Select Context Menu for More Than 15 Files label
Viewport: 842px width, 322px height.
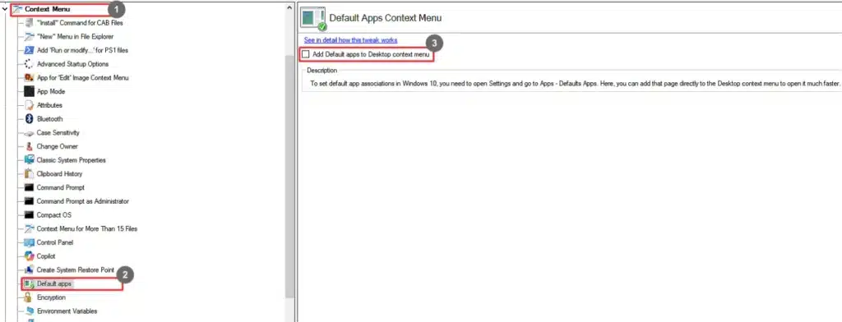pos(87,228)
